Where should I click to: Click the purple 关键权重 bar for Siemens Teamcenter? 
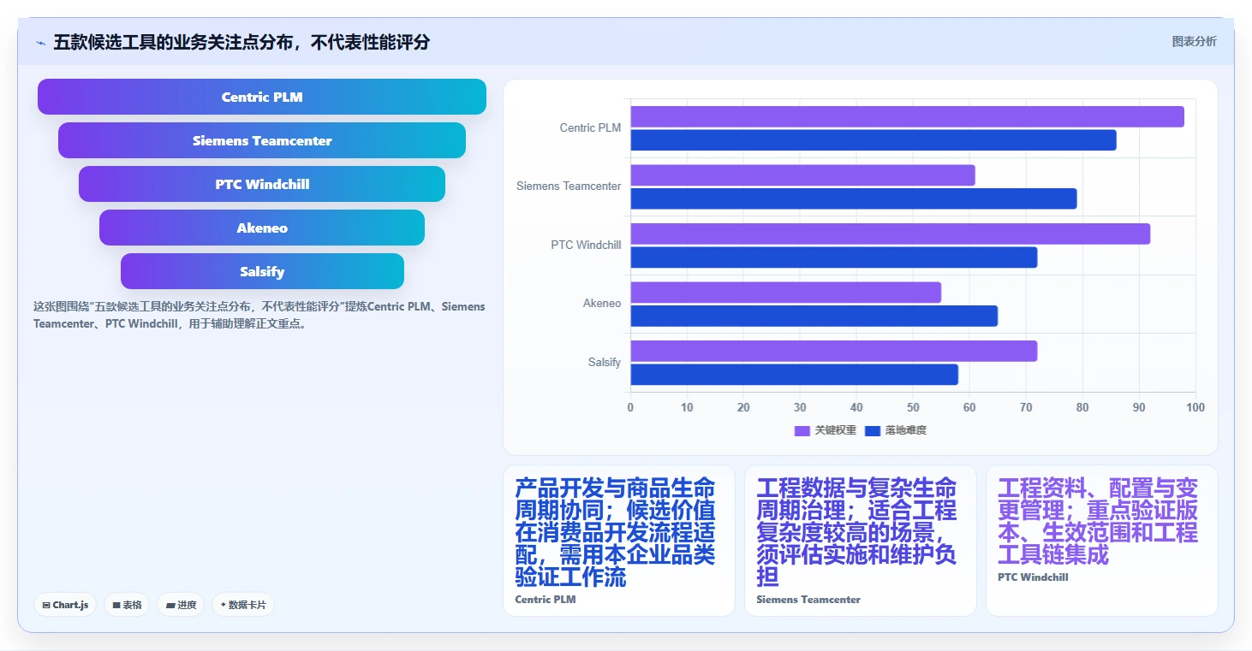(803, 175)
